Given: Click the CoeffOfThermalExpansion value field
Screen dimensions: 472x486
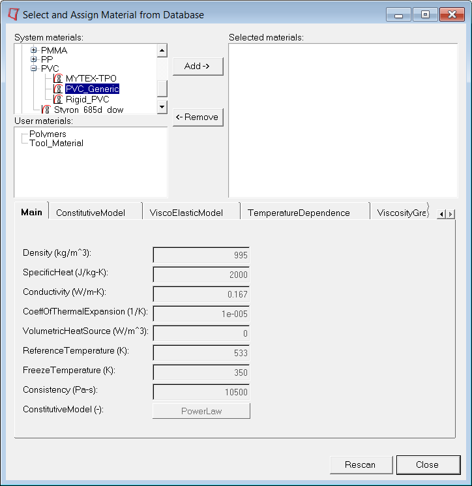Looking at the screenshot, I should (x=201, y=313).
